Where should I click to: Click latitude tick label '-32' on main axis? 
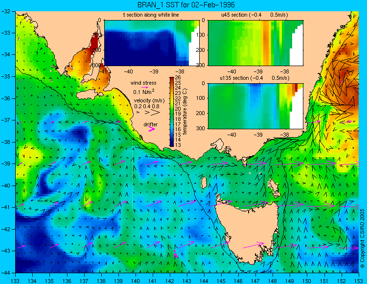[x=5, y=11]
